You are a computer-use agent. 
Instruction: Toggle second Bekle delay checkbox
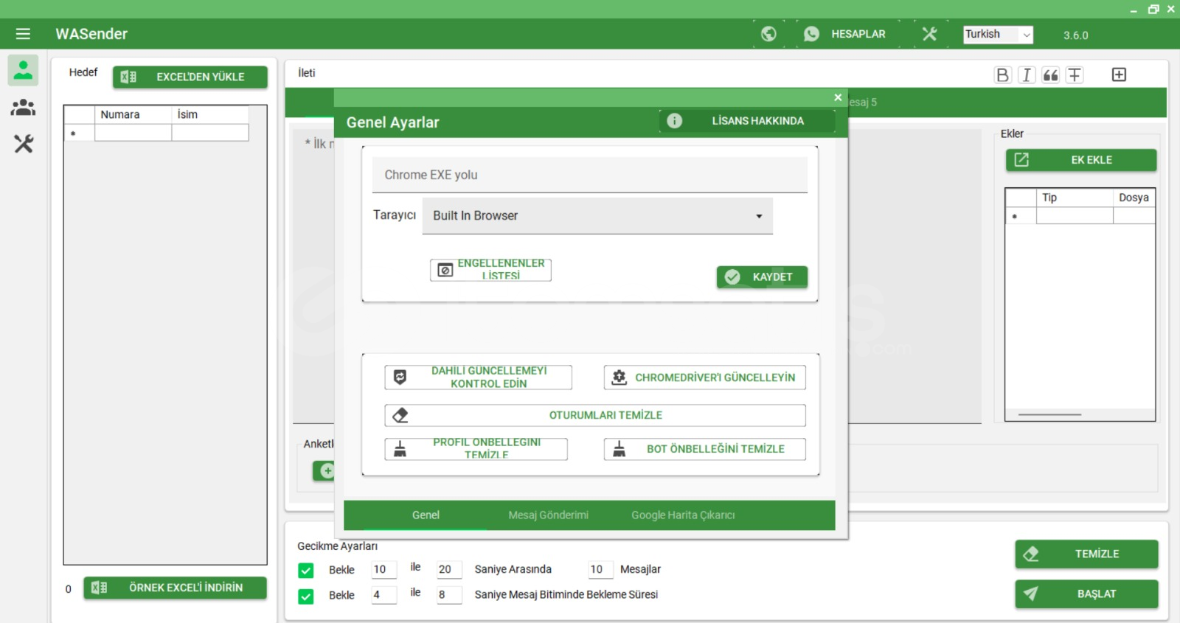[306, 596]
